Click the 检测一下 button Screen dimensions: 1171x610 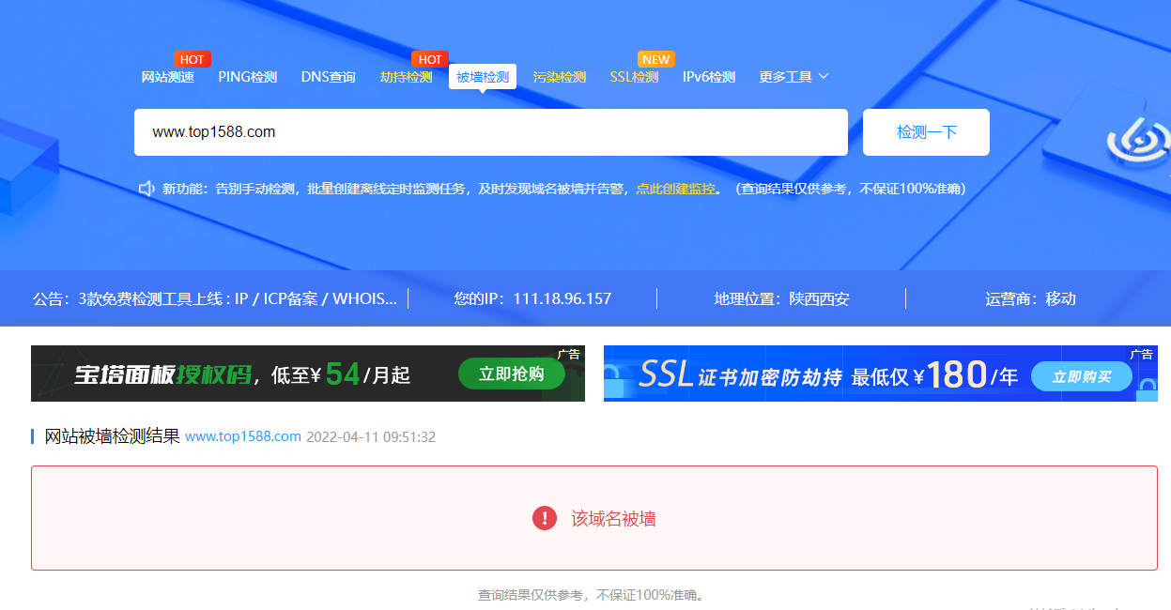(x=927, y=132)
